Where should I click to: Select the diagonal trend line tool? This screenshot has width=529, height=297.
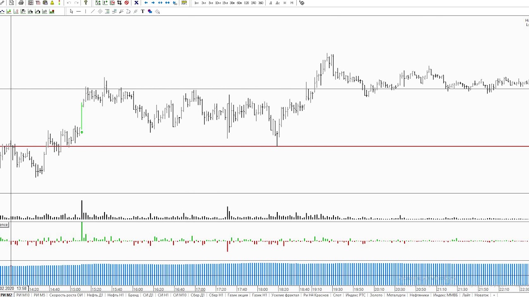pos(93,11)
